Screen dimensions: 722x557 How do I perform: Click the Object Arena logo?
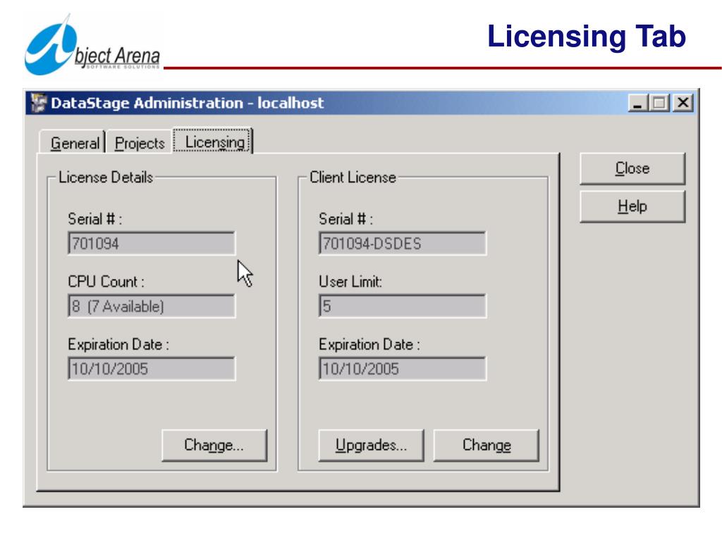click(92, 45)
